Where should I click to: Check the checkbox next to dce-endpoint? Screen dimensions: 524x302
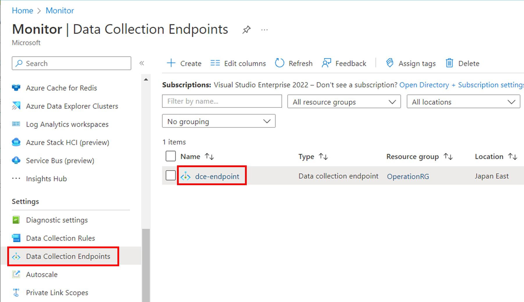coord(171,176)
